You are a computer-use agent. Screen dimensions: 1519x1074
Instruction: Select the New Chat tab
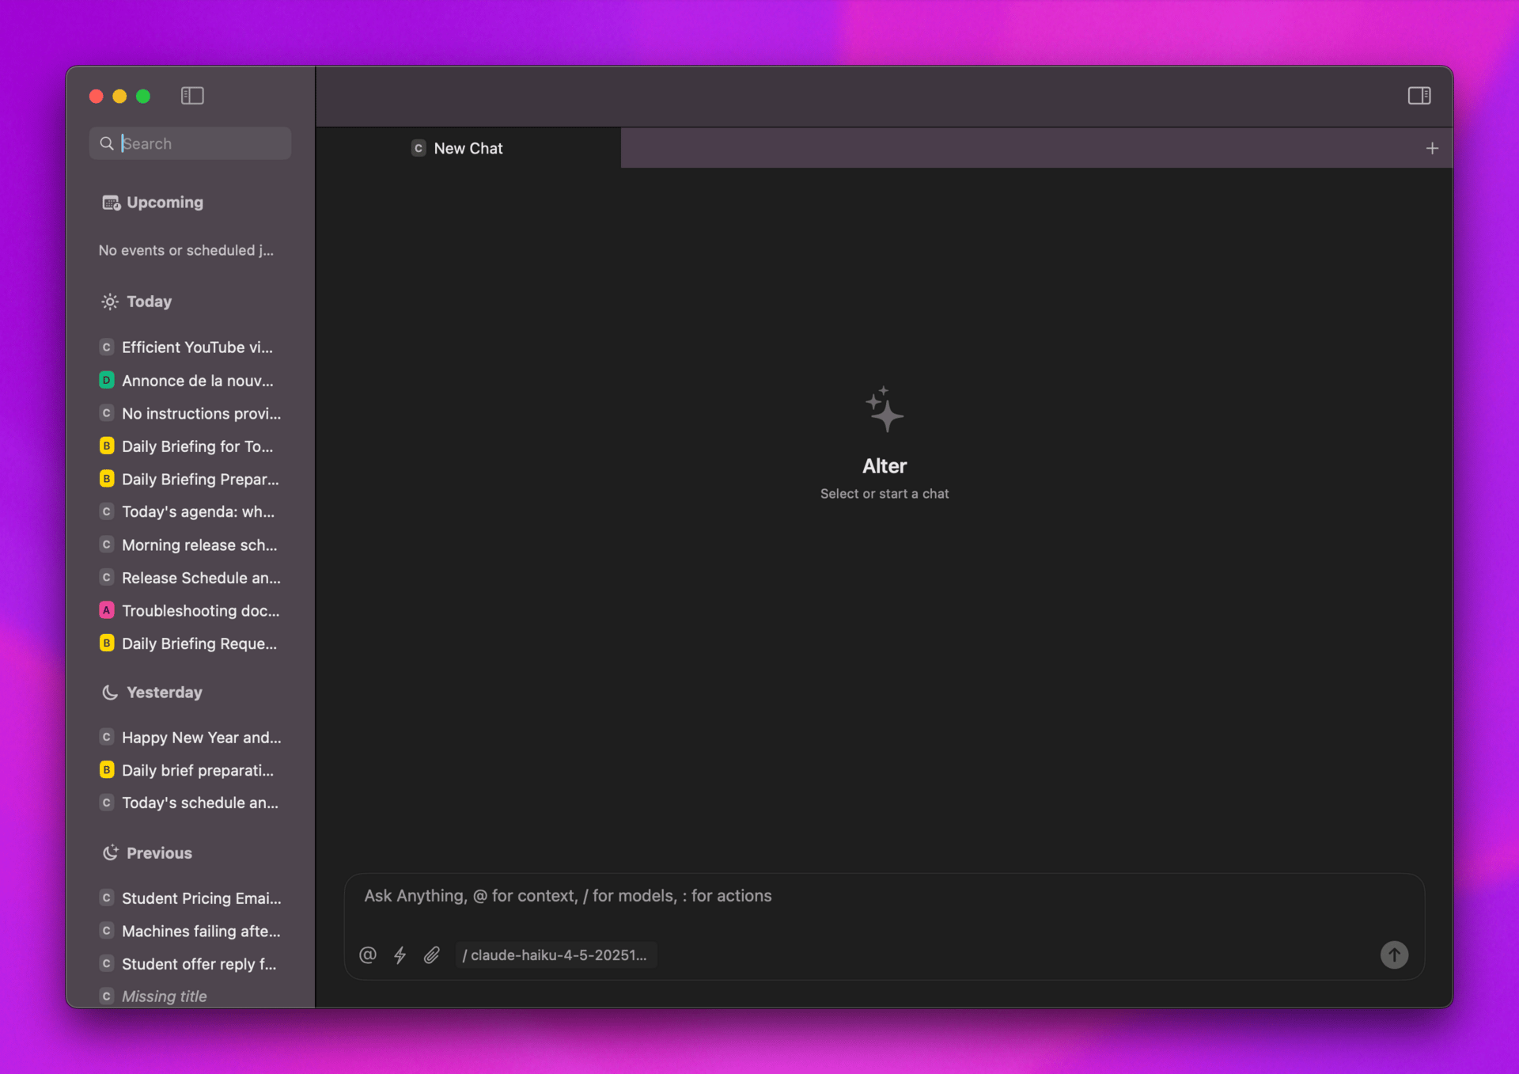(468, 148)
